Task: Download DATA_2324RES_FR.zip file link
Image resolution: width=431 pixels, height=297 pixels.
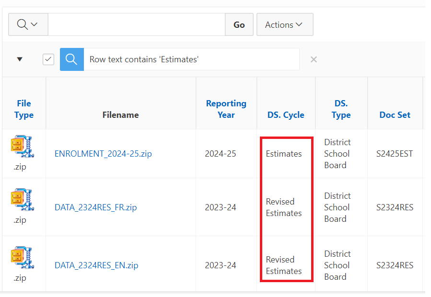Action: [95, 207]
